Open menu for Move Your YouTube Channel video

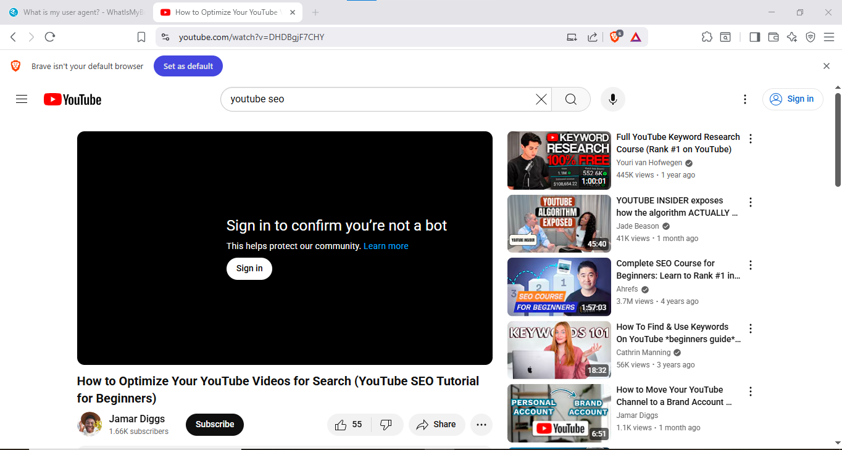coord(751,391)
